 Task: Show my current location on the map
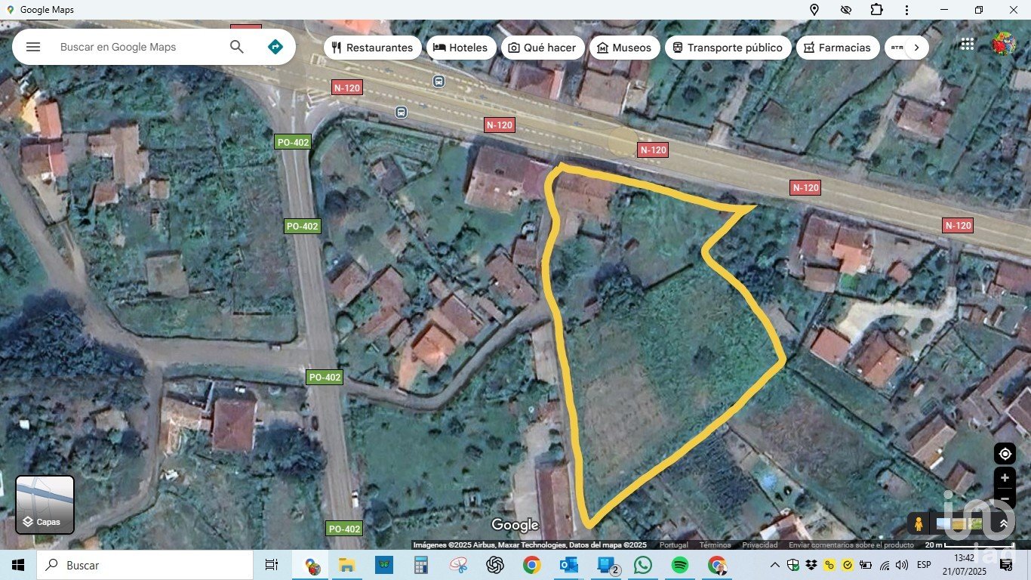1005,454
